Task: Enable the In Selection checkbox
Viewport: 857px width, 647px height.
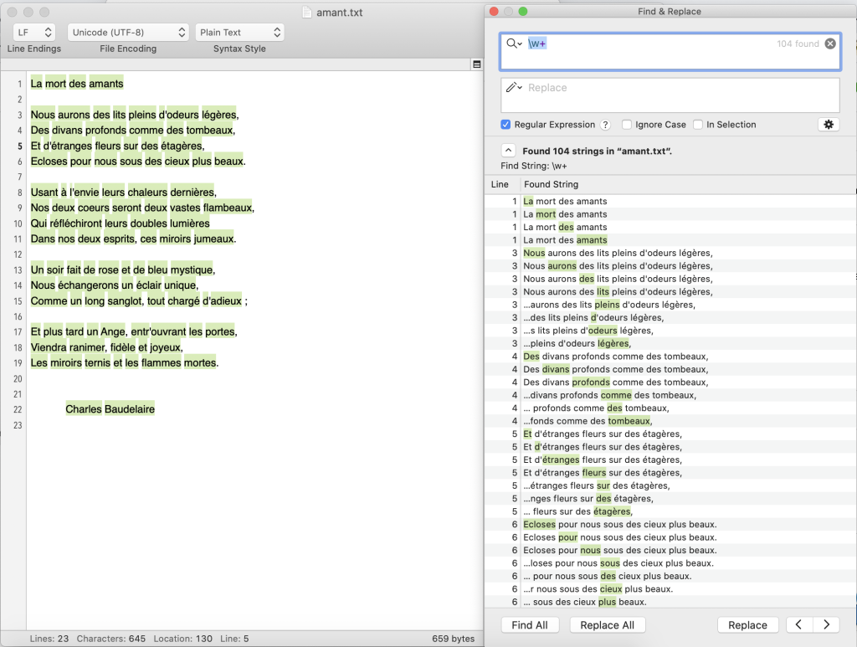Action: [x=698, y=125]
